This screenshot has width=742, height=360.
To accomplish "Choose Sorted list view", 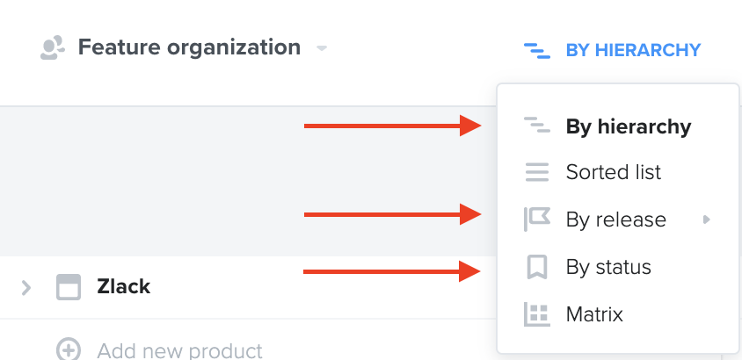I will click(x=617, y=172).
